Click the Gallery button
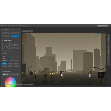Screen dimensions: 111x111 pos(15,48)
